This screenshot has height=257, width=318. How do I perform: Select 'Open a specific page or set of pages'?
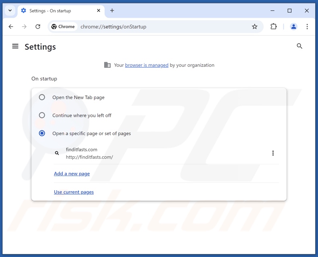(42, 133)
